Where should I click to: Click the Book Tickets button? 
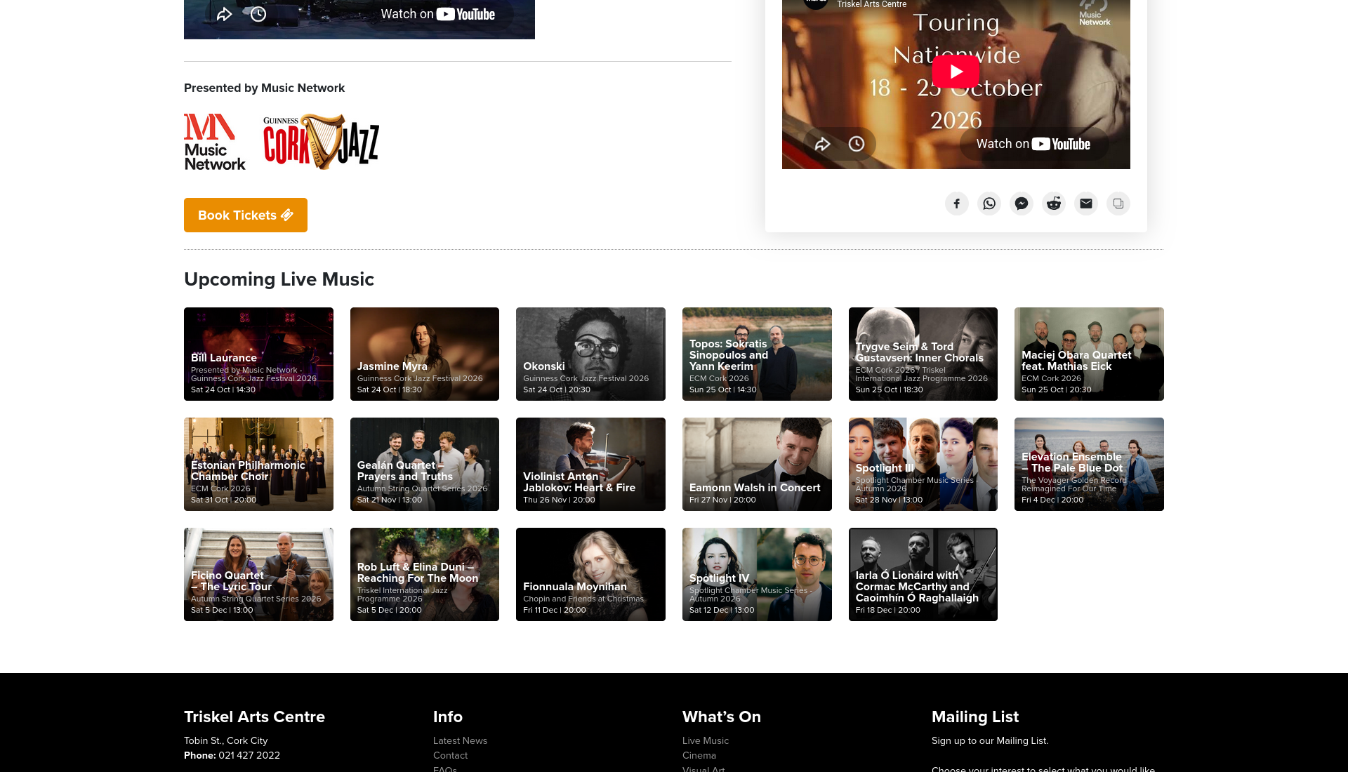pyautogui.click(x=246, y=215)
